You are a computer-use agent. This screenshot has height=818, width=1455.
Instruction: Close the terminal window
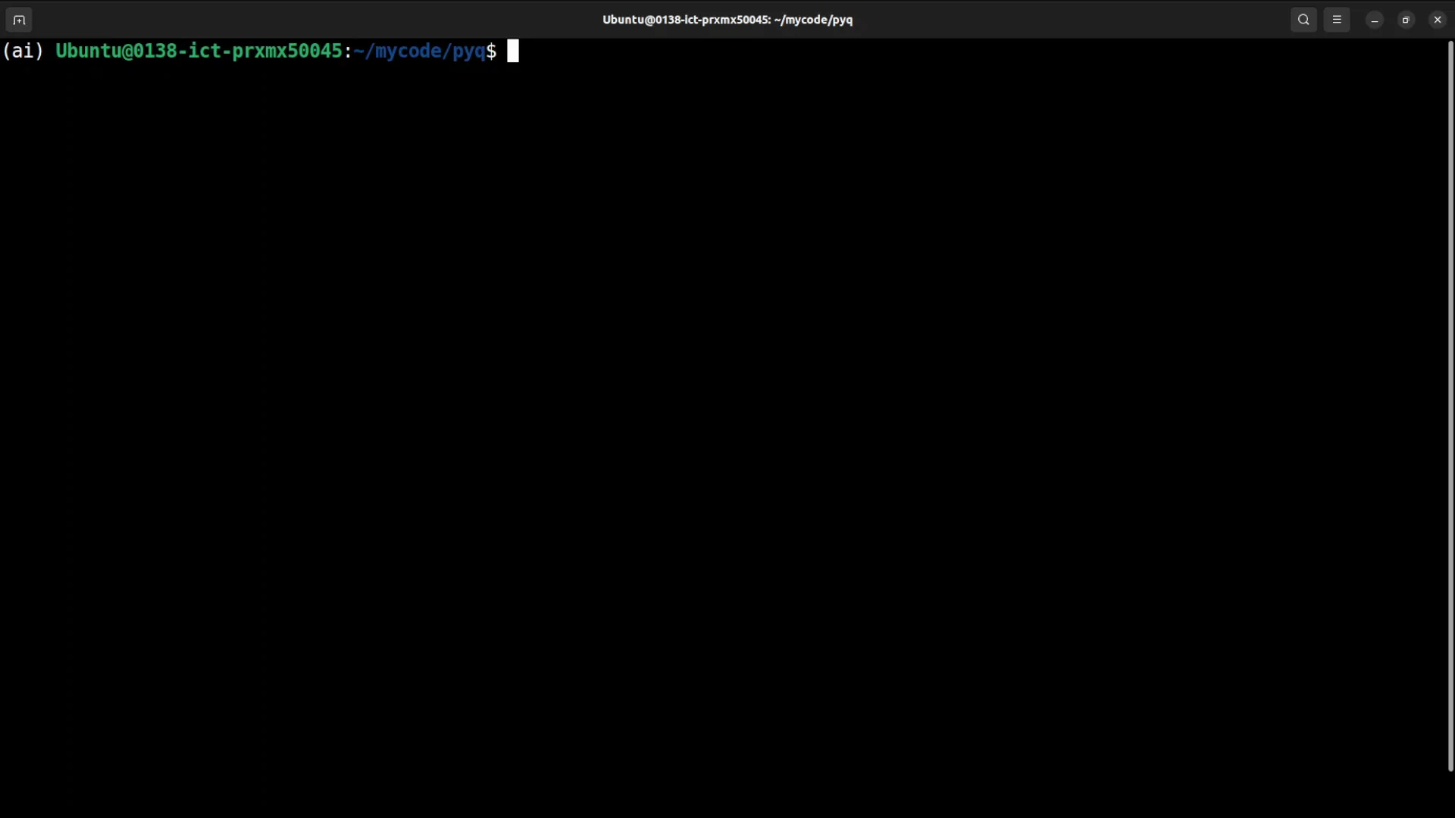click(1438, 20)
